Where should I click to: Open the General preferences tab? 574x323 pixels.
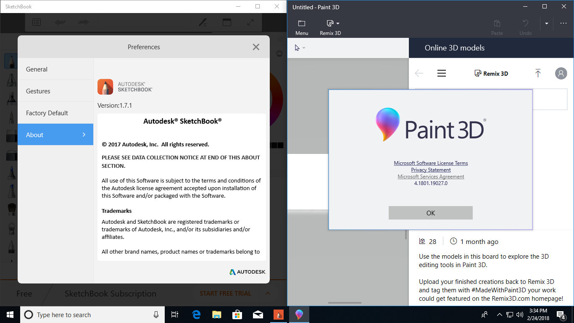pos(55,69)
